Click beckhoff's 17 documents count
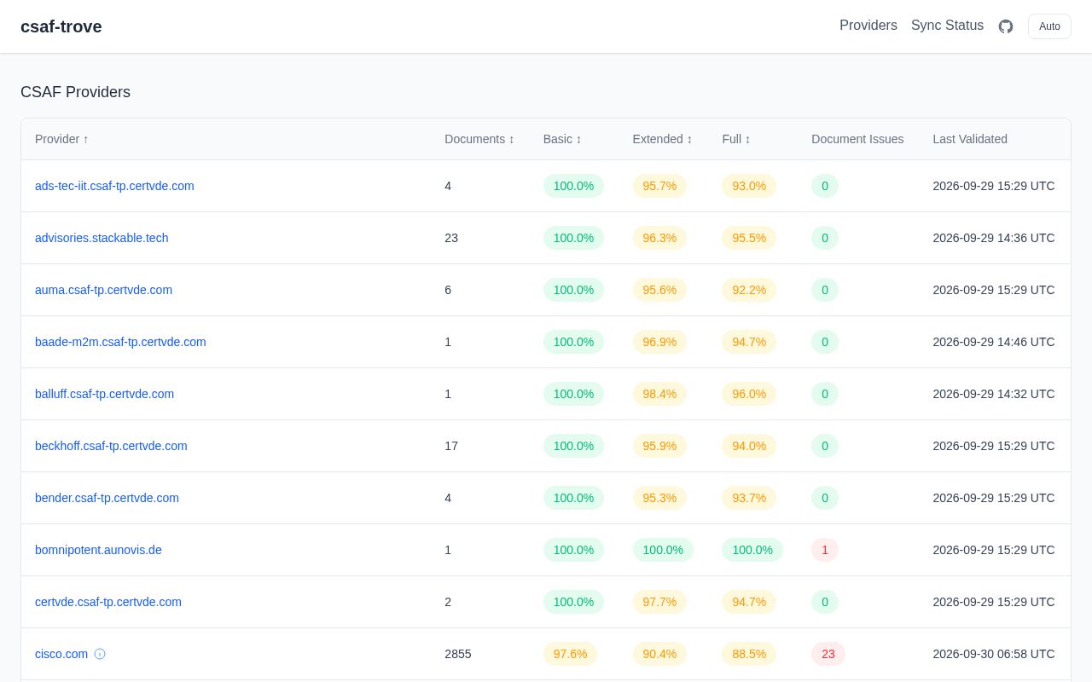 tap(451, 446)
